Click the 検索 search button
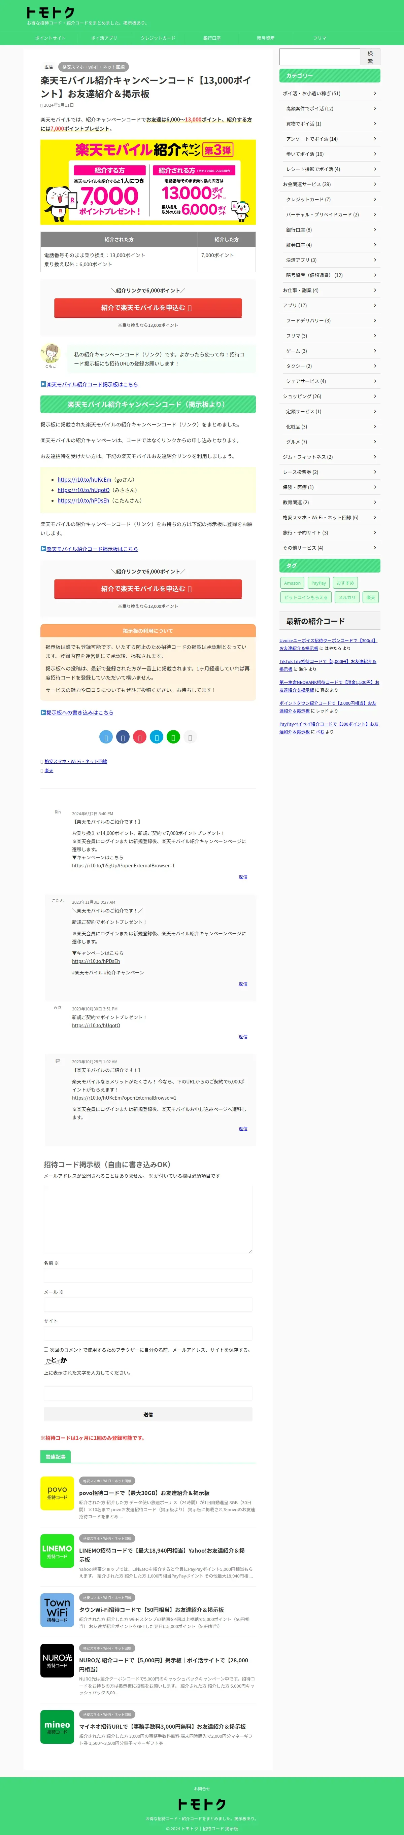The height and width of the screenshot is (1835, 404). pyautogui.click(x=370, y=57)
